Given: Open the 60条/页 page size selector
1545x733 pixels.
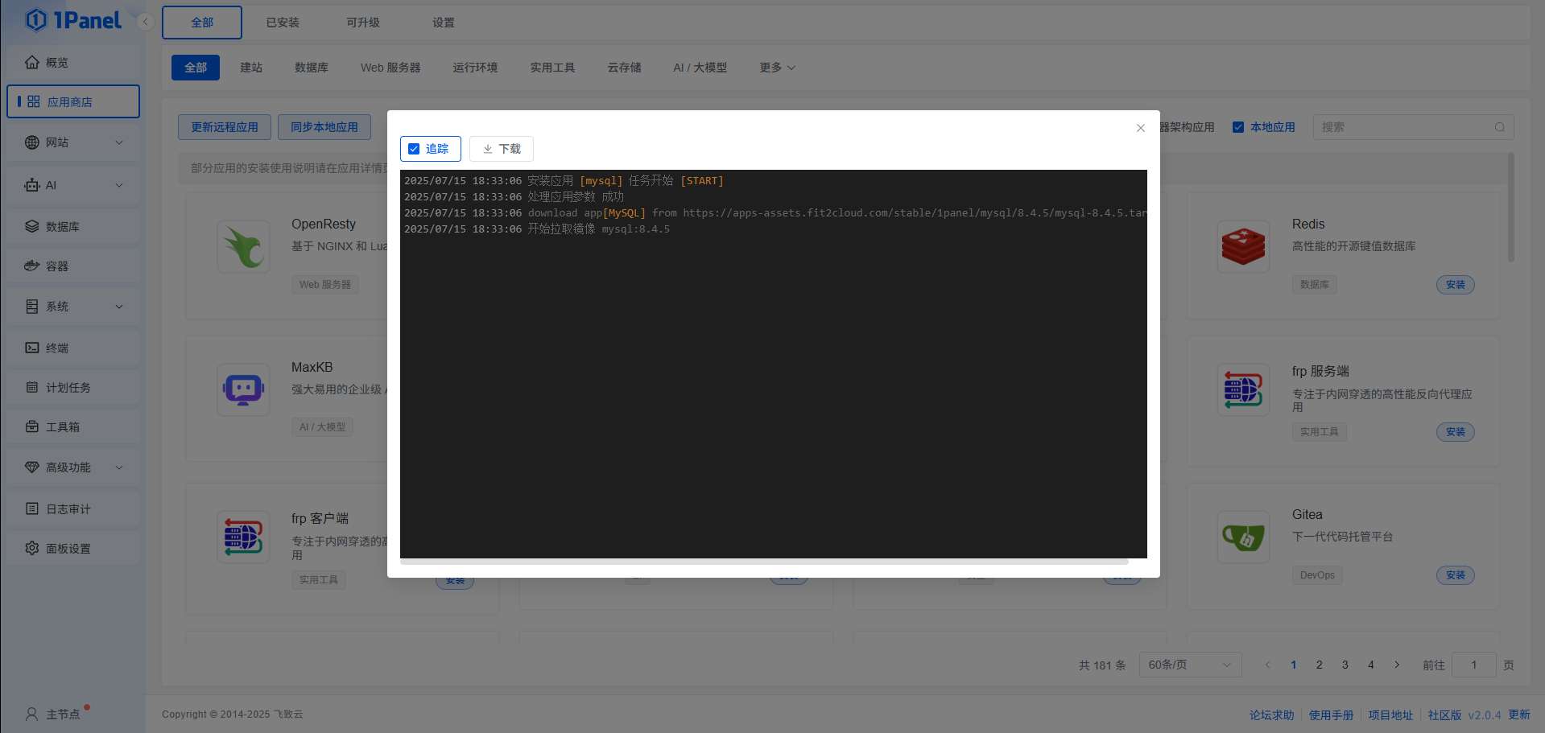Looking at the screenshot, I should [1189, 664].
